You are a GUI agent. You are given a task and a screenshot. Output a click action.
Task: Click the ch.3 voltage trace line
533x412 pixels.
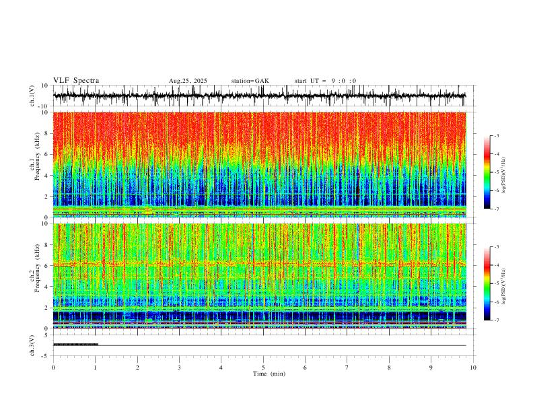point(260,345)
